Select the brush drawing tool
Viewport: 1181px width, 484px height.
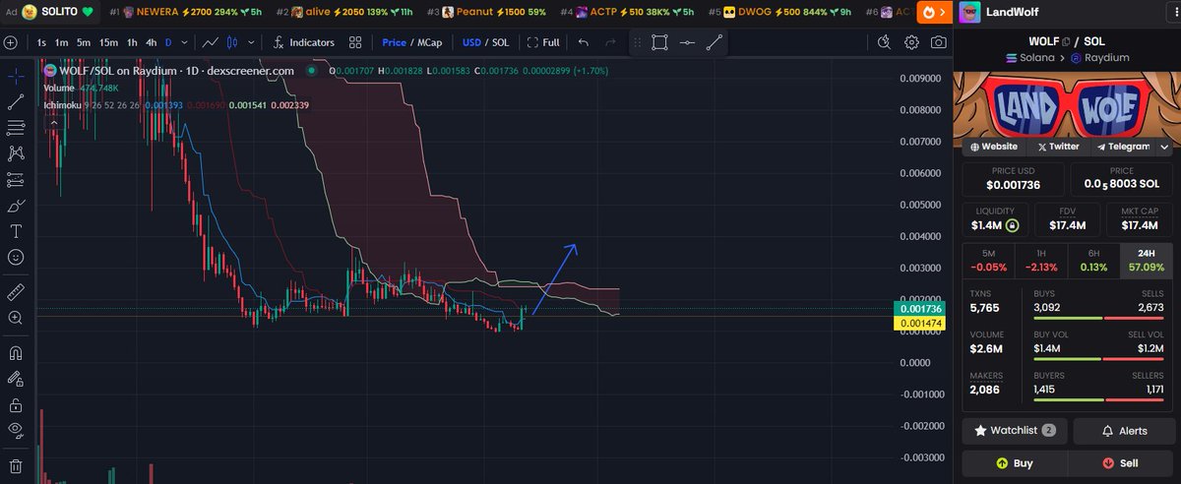click(x=15, y=206)
